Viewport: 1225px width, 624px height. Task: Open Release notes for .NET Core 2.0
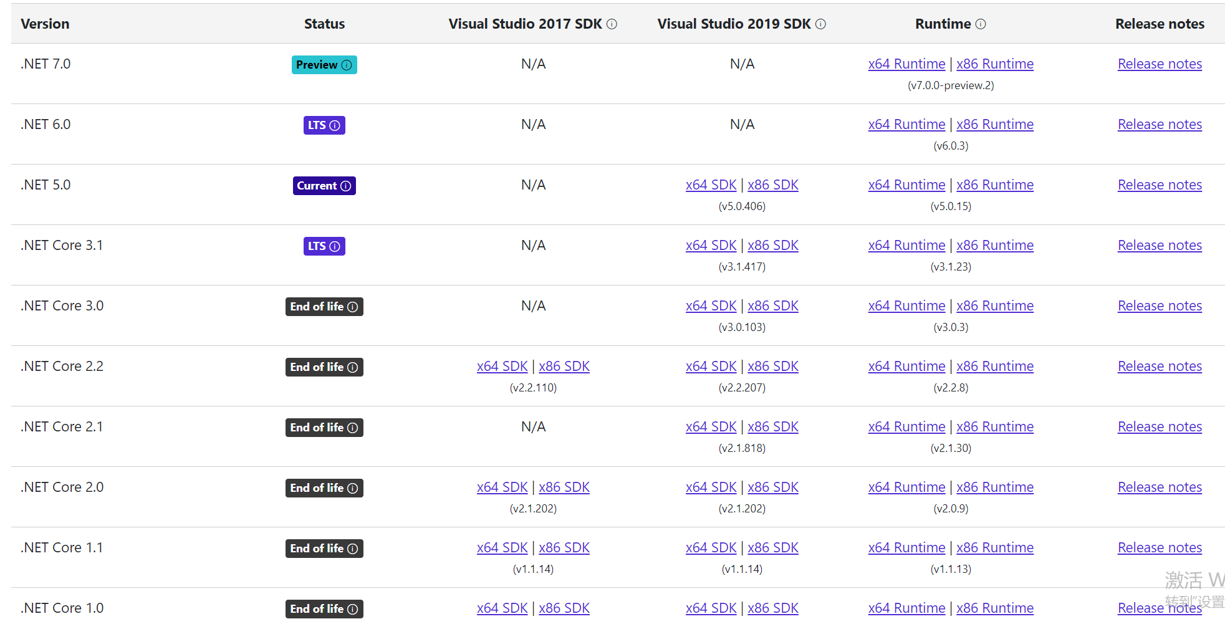pos(1160,487)
